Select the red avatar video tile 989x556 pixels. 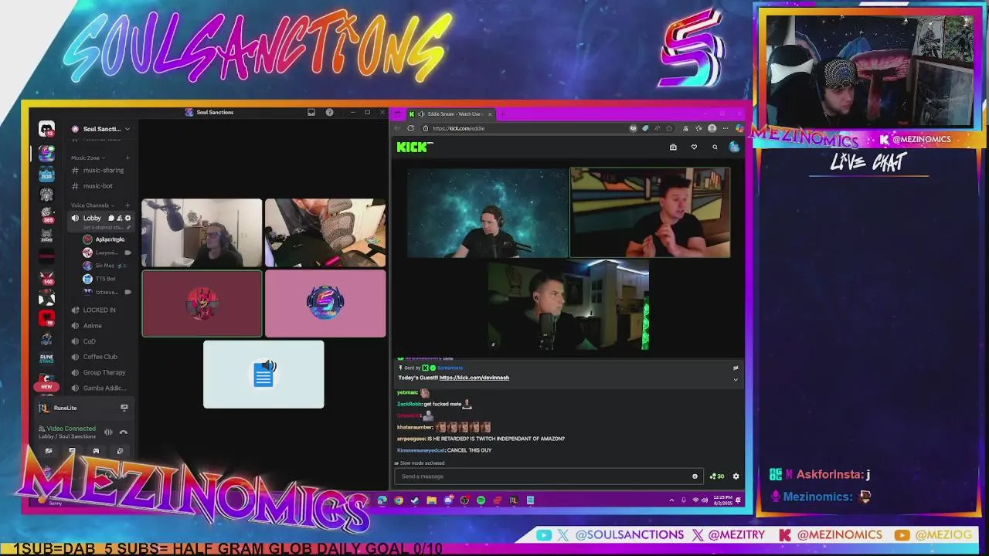[202, 303]
